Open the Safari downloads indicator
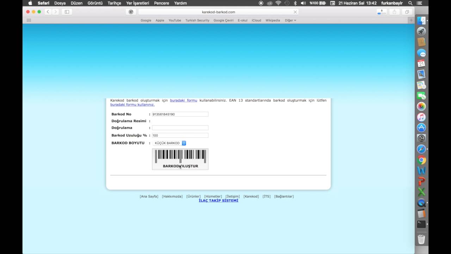The image size is (451, 254). (x=382, y=12)
